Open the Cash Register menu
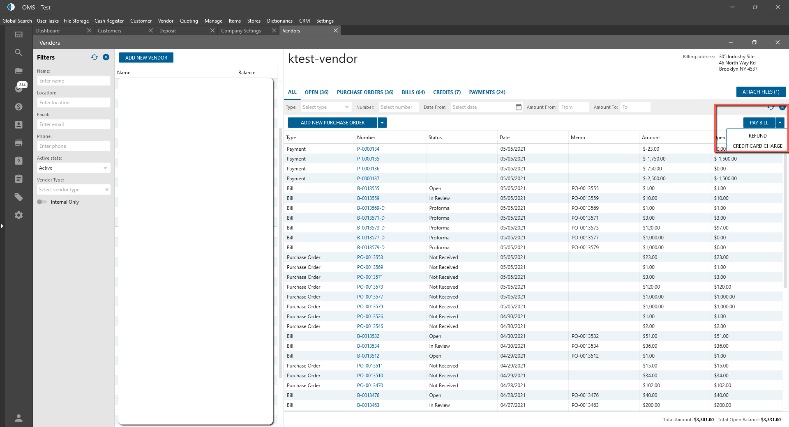This screenshot has width=789, height=427. pos(109,21)
